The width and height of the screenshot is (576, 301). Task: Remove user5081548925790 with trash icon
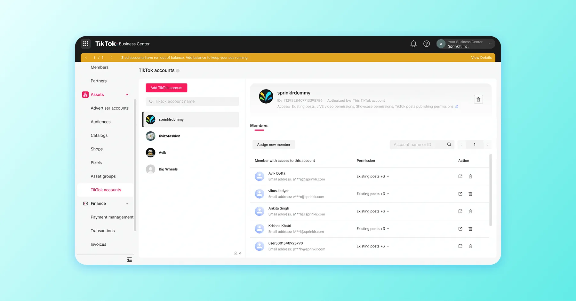(470, 246)
